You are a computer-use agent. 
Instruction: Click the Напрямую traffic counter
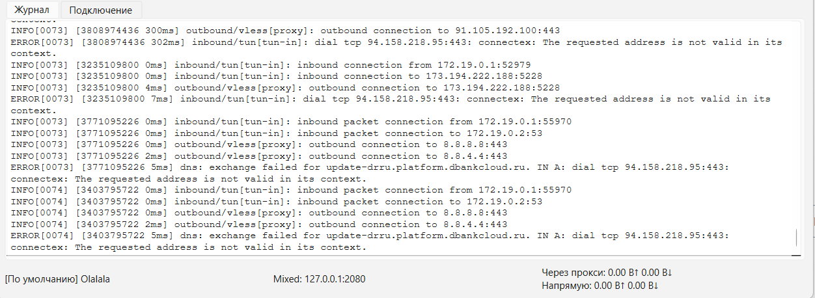[600, 285]
